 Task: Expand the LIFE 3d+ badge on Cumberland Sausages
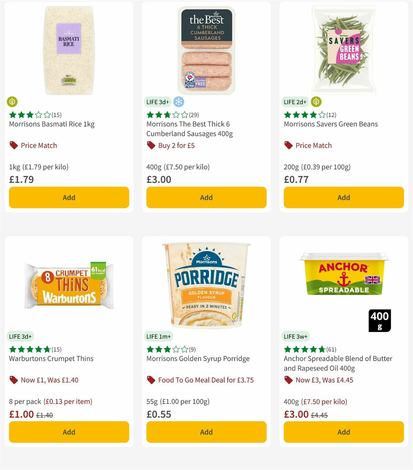(x=157, y=102)
